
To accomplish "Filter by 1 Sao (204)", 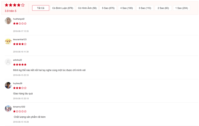I will (182, 8).
